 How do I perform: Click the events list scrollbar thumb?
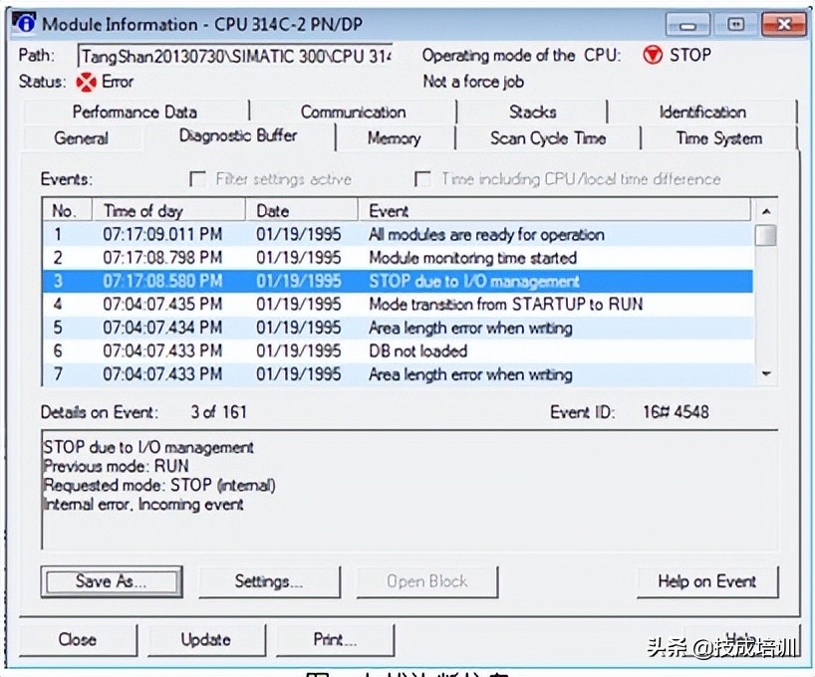(x=765, y=235)
